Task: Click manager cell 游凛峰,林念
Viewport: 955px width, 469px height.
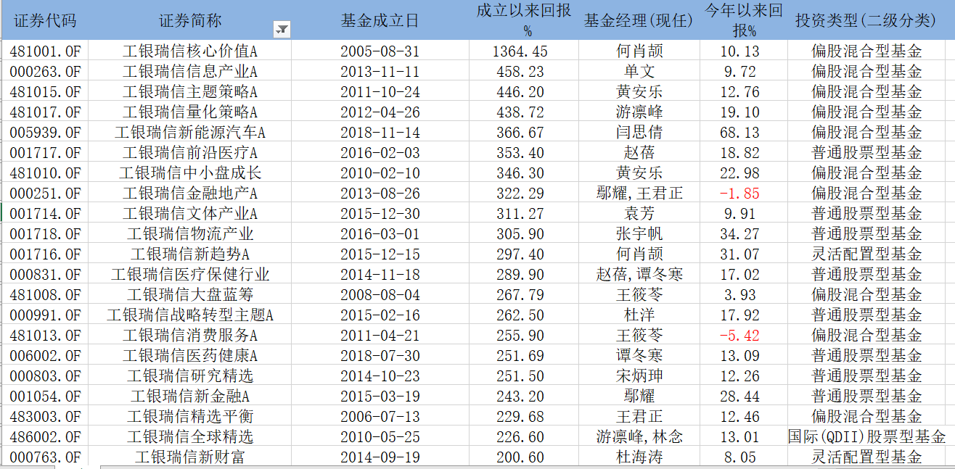Action: [639, 436]
